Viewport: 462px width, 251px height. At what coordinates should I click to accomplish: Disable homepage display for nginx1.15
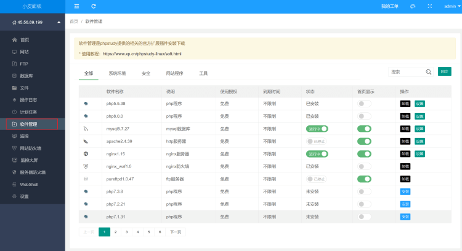coord(364,154)
